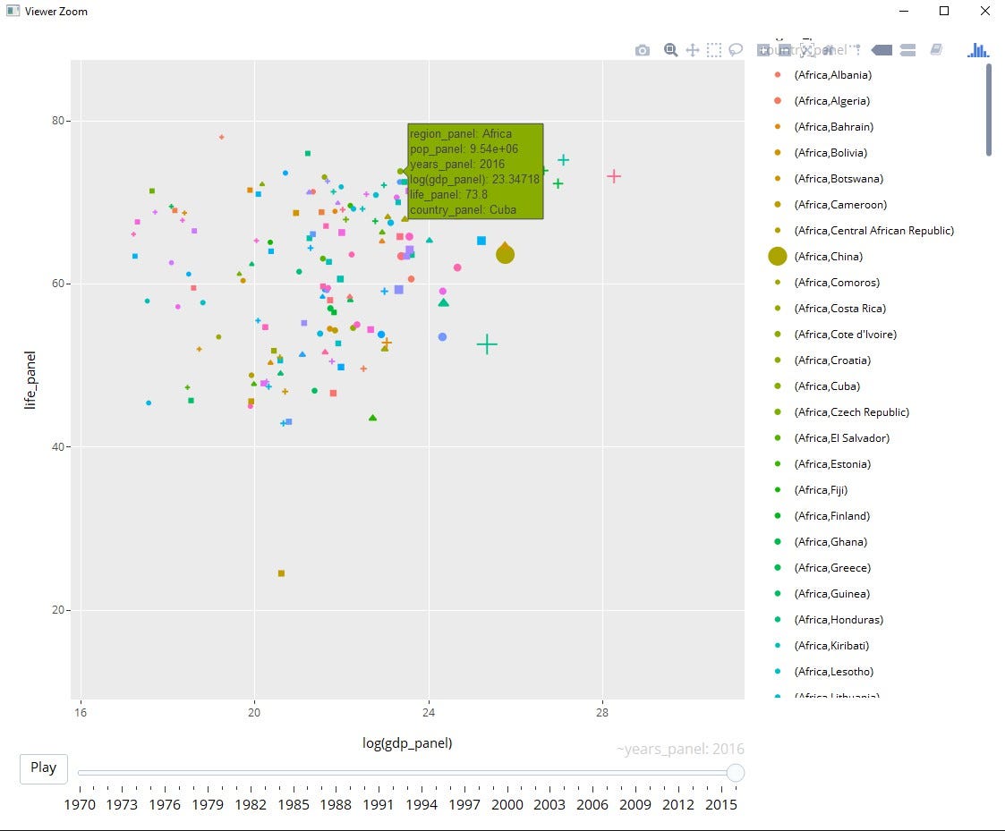Select the large olive Cuba marker on plot
1005x831 pixels.
(506, 253)
